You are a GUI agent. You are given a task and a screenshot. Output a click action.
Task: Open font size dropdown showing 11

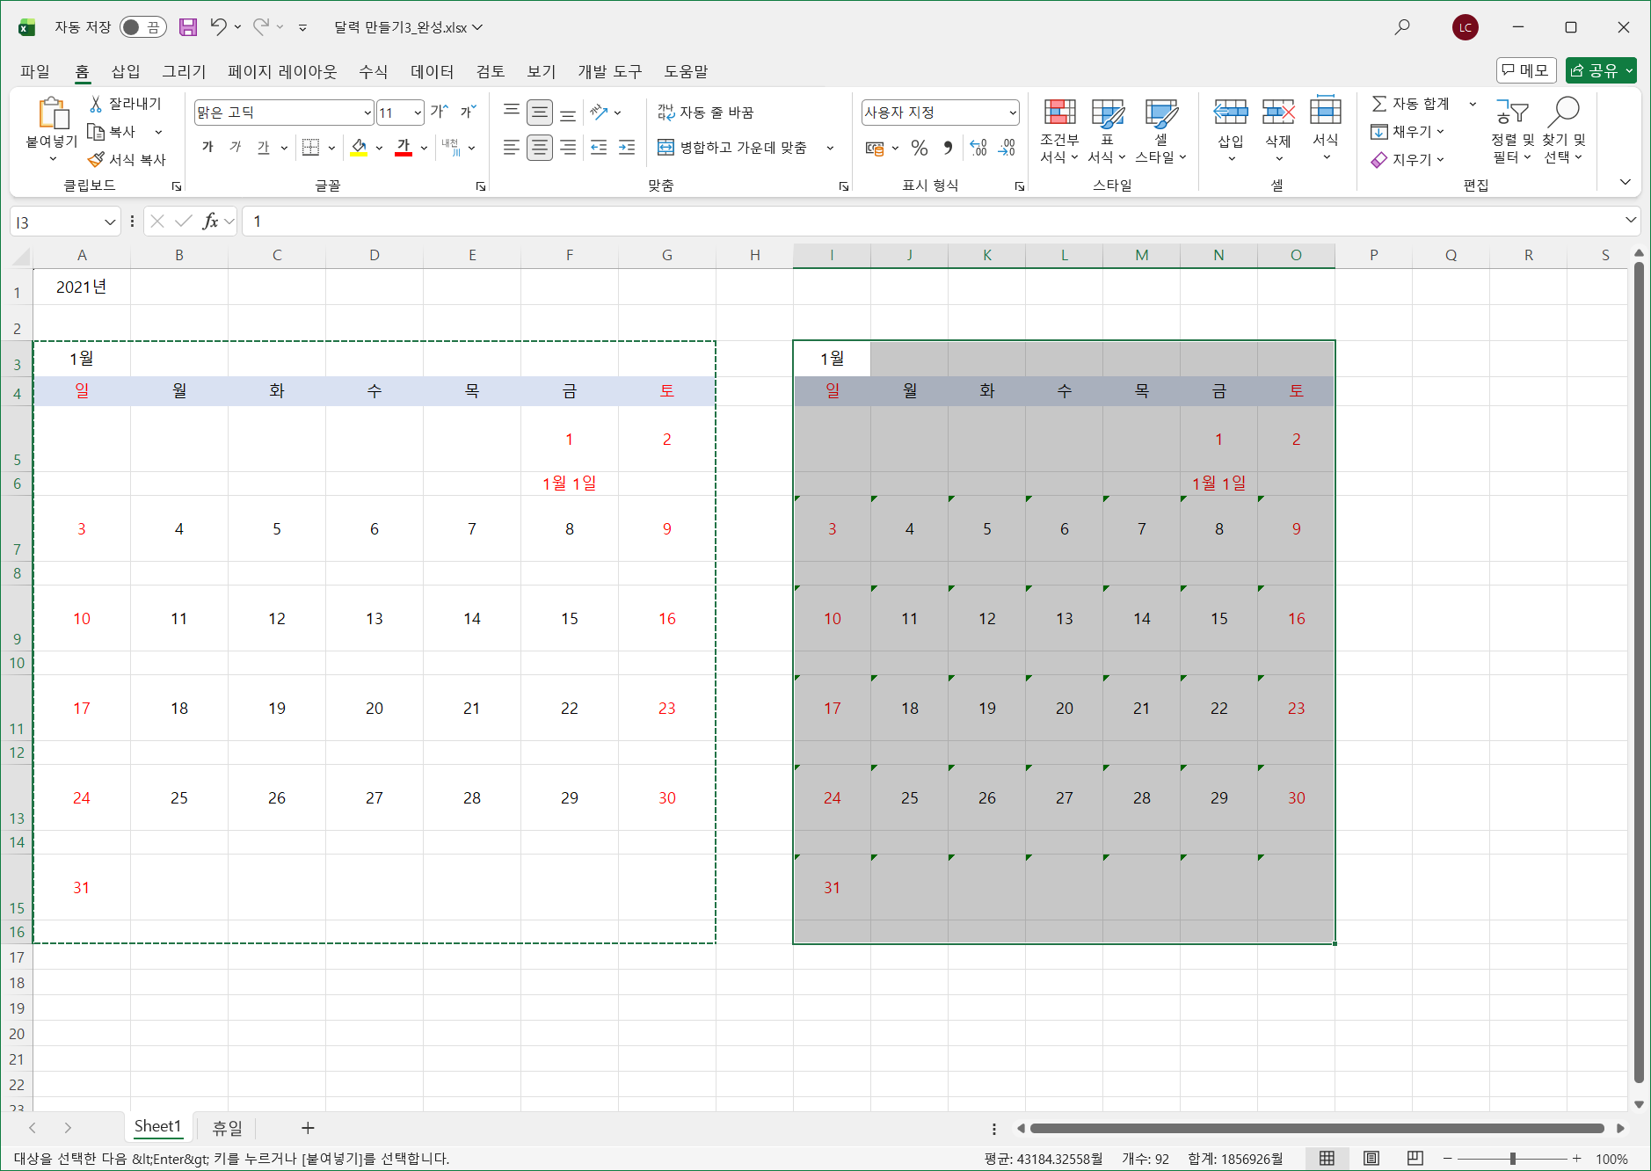click(x=418, y=113)
